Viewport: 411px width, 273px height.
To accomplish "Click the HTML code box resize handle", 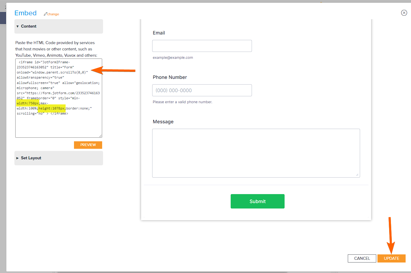I will coord(100,136).
